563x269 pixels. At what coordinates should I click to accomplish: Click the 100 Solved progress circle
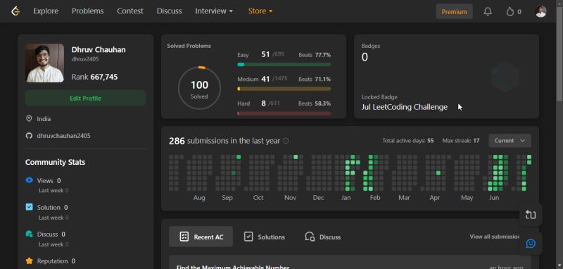[199, 88]
